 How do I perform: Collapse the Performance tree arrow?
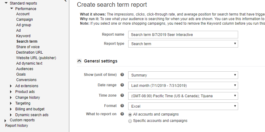click(12, 9)
